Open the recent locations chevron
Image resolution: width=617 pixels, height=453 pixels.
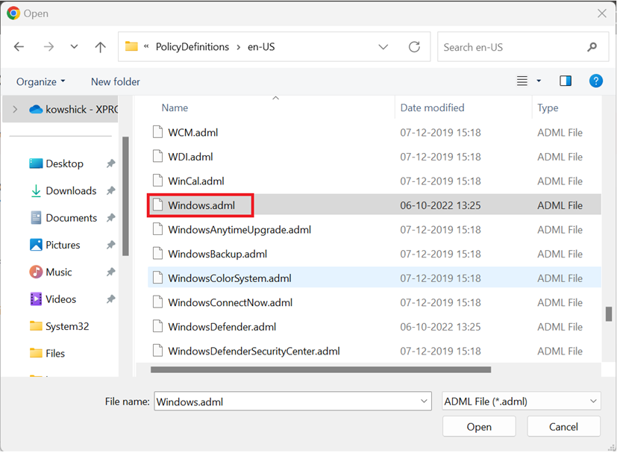(x=74, y=46)
